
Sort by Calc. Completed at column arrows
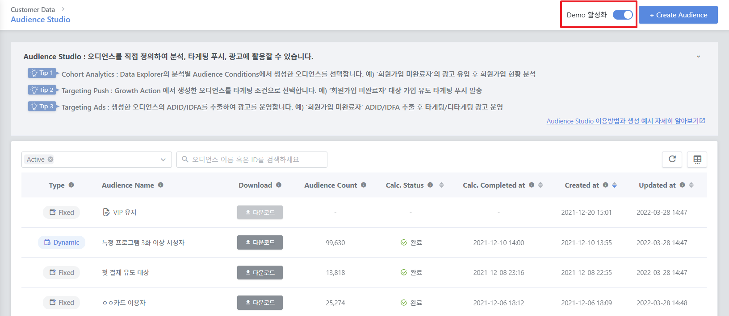540,185
